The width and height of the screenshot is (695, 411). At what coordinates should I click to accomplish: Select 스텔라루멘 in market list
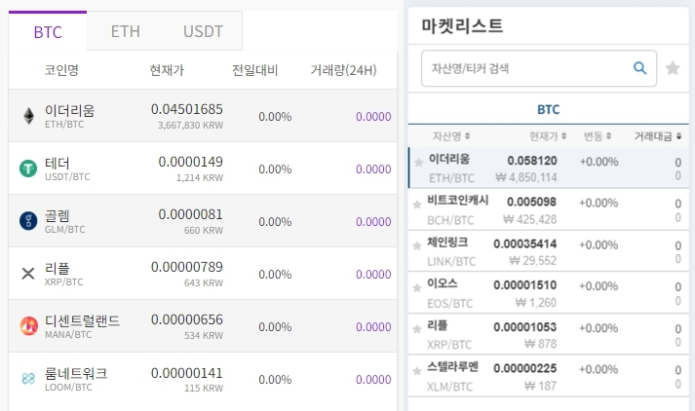point(452,366)
